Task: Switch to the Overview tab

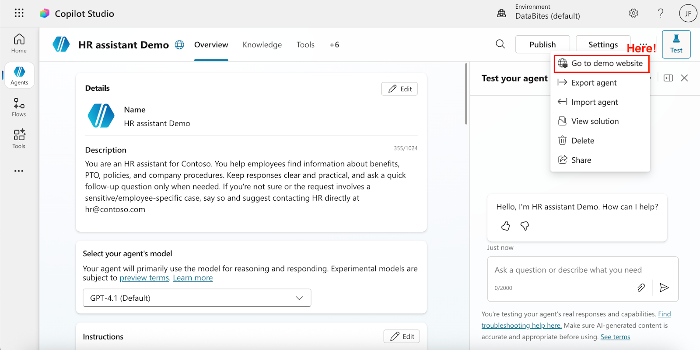Action: coord(211,45)
